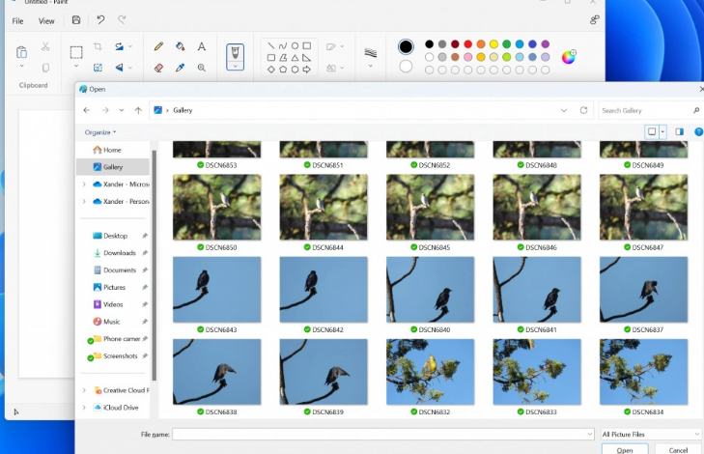Click the Magnifier zoom tool
Screen dimensions: 704x454
pos(202,68)
